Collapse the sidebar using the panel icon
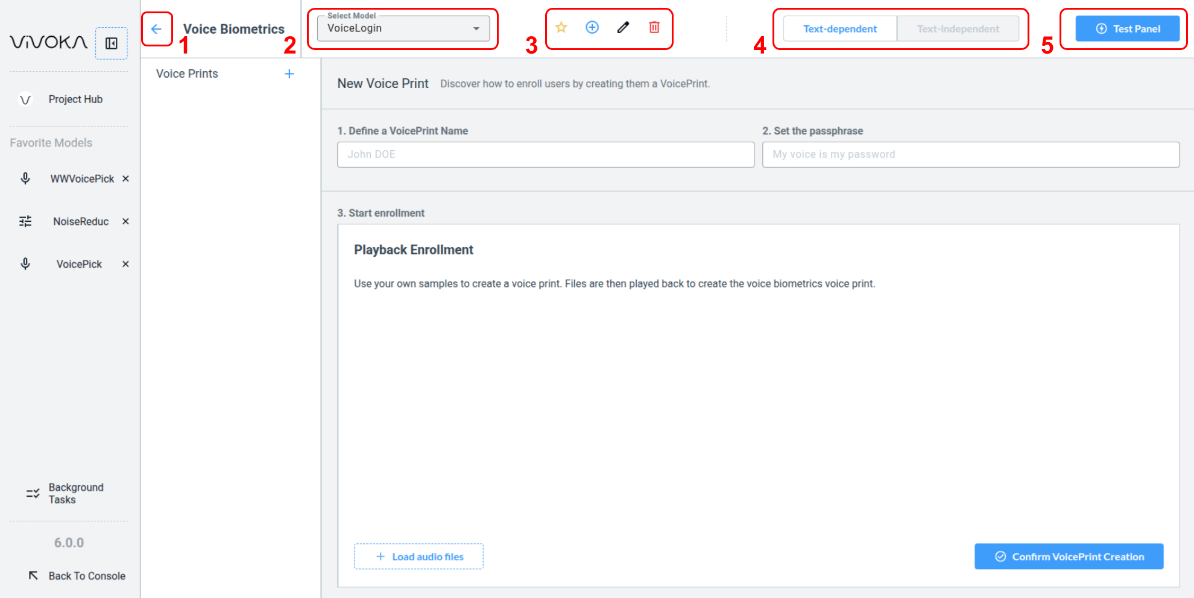The width and height of the screenshot is (1194, 598). 112,43
